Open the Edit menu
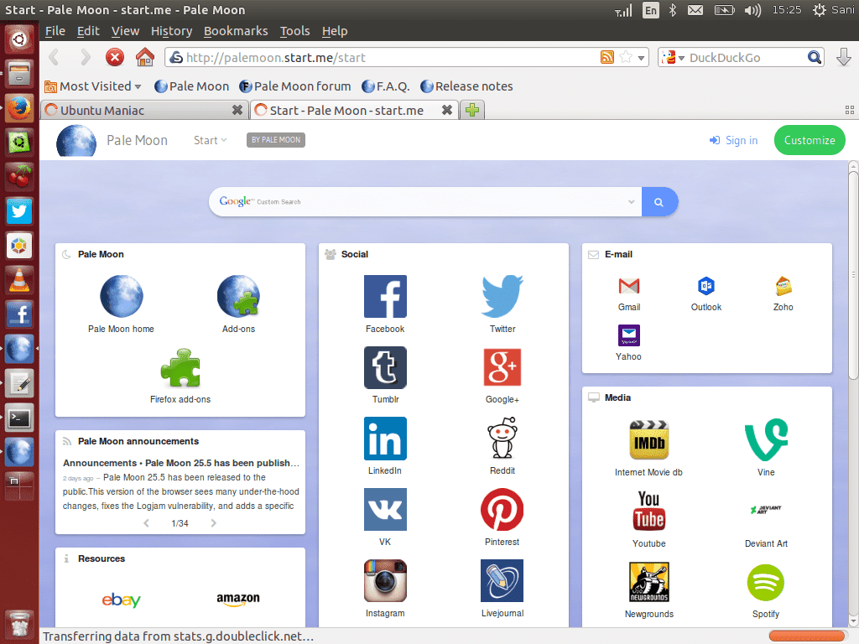Image resolution: width=859 pixels, height=644 pixels. [x=88, y=31]
